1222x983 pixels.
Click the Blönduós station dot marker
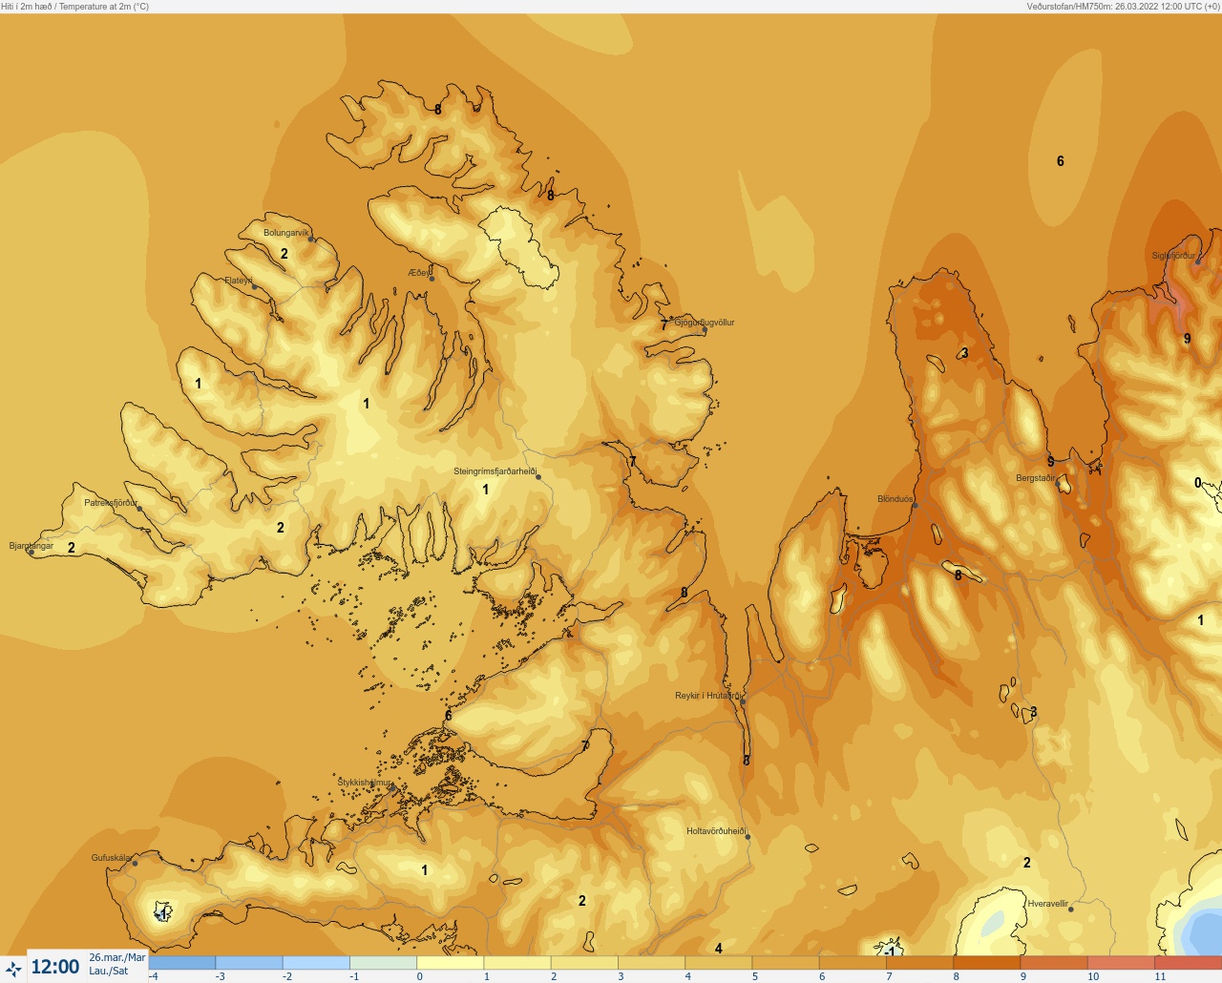tap(915, 505)
